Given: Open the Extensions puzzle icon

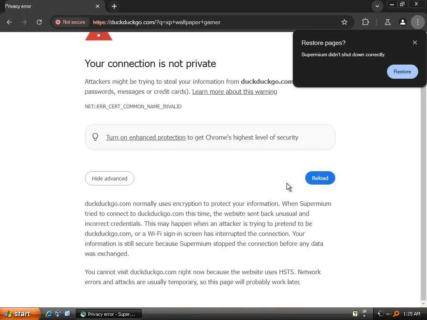Looking at the screenshot, I should click(366, 22).
